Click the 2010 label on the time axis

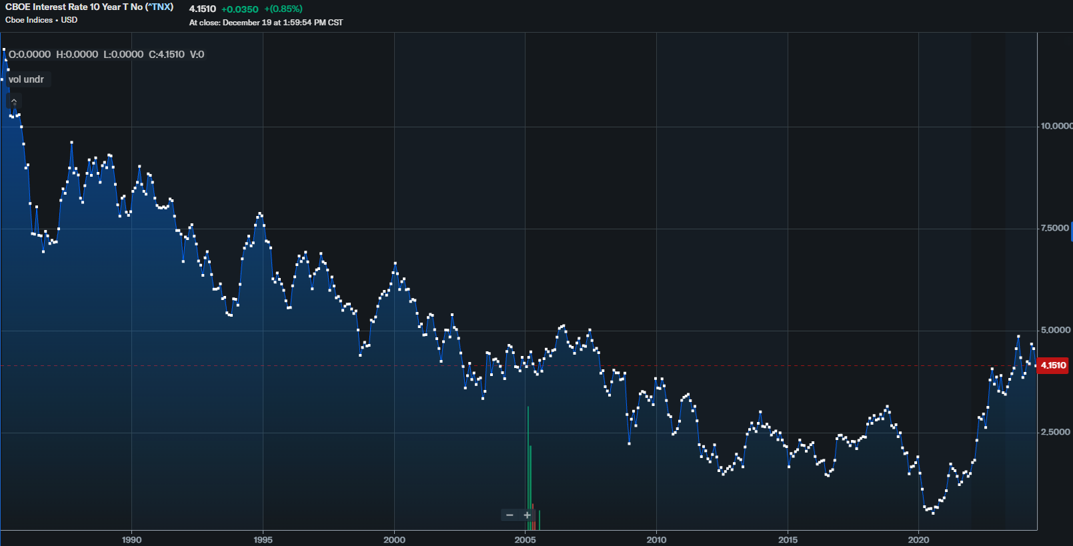click(656, 539)
